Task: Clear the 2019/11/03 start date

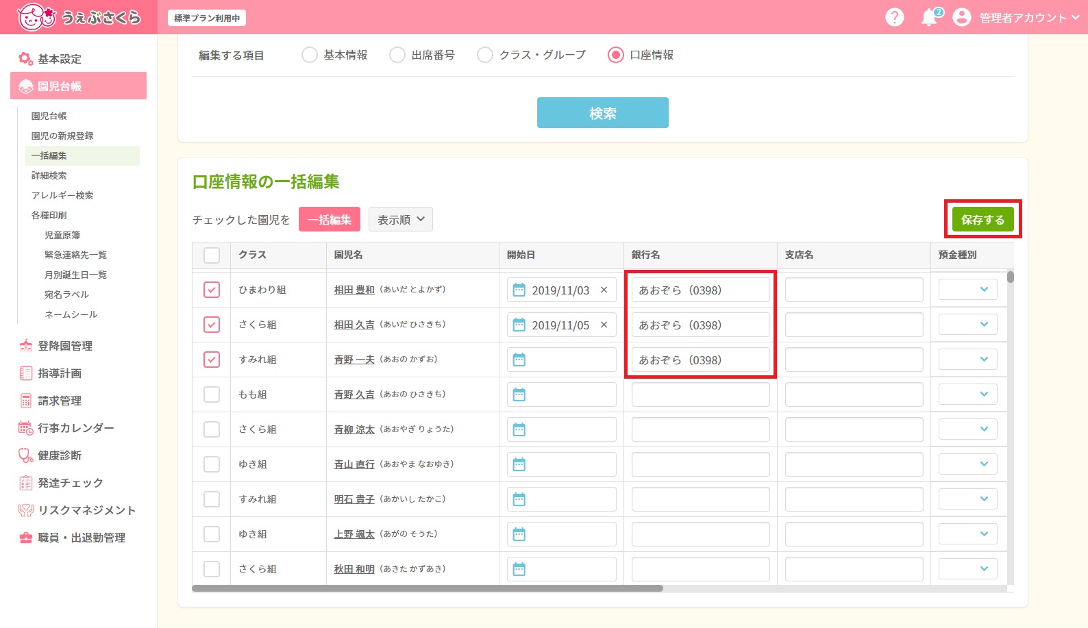Action: click(604, 290)
